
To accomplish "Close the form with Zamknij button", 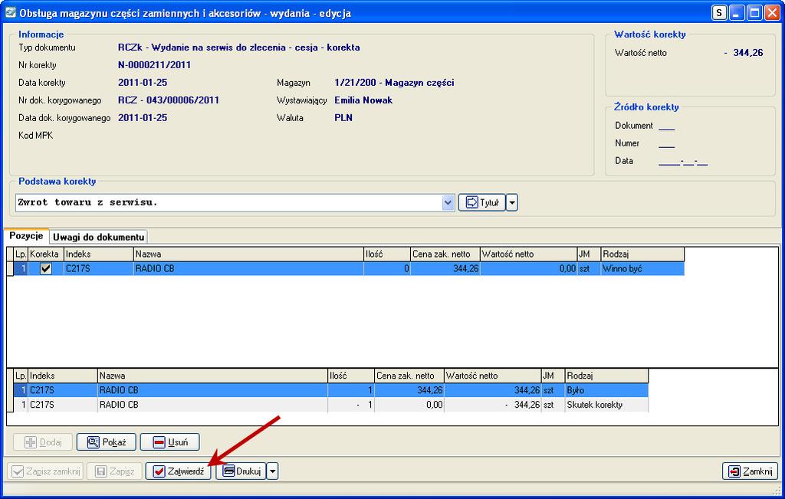I will click(750, 471).
